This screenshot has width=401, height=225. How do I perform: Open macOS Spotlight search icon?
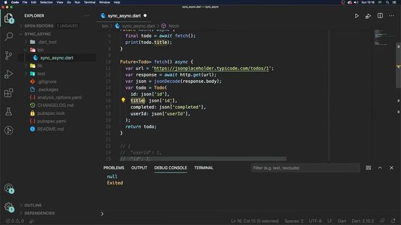[387, 2]
